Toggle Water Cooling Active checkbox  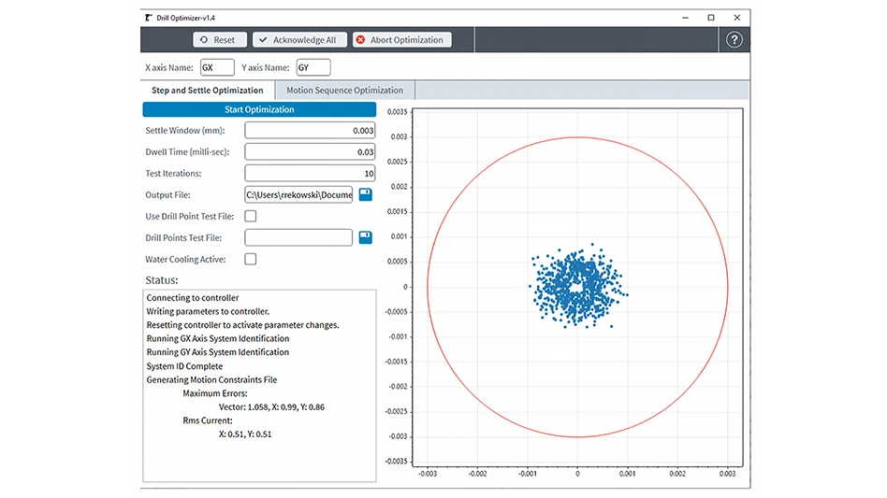tap(251, 259)
